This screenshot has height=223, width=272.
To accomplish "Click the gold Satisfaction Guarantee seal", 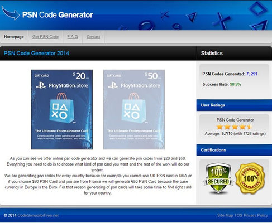I will [250, 178].
